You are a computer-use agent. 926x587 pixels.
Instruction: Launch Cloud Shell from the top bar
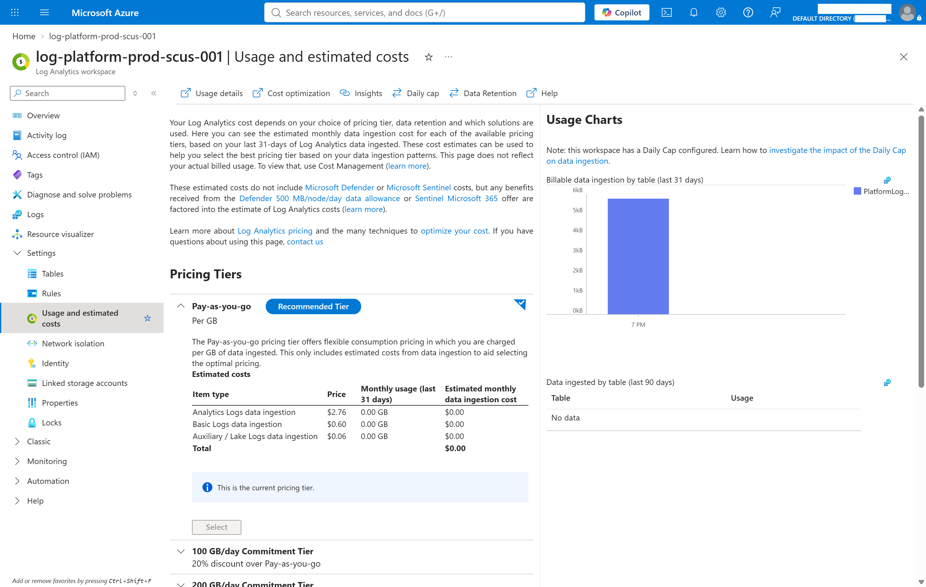click(666, 12)
